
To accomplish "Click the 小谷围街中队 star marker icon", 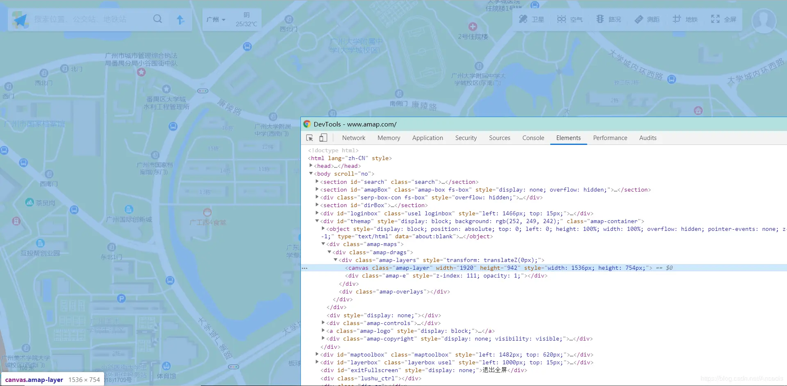I will point(141,72).
